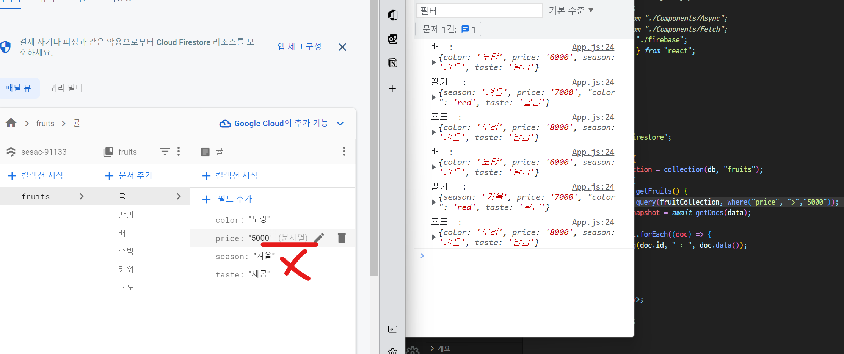The image size is (844, 354).
Task: Click 필드 추가 button
Action: pos(227,199)
